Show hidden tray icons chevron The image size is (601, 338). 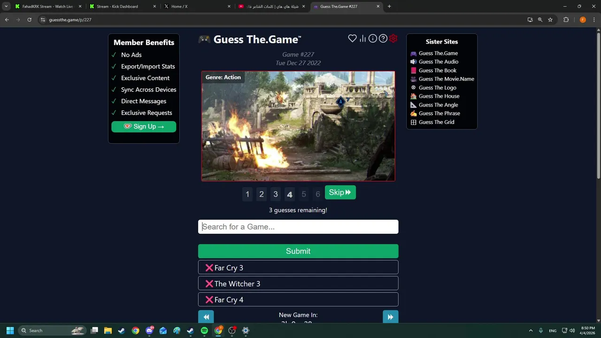[x=531, y=330]
